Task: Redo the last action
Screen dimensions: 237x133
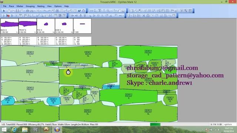Action: (x=49, y=11)
